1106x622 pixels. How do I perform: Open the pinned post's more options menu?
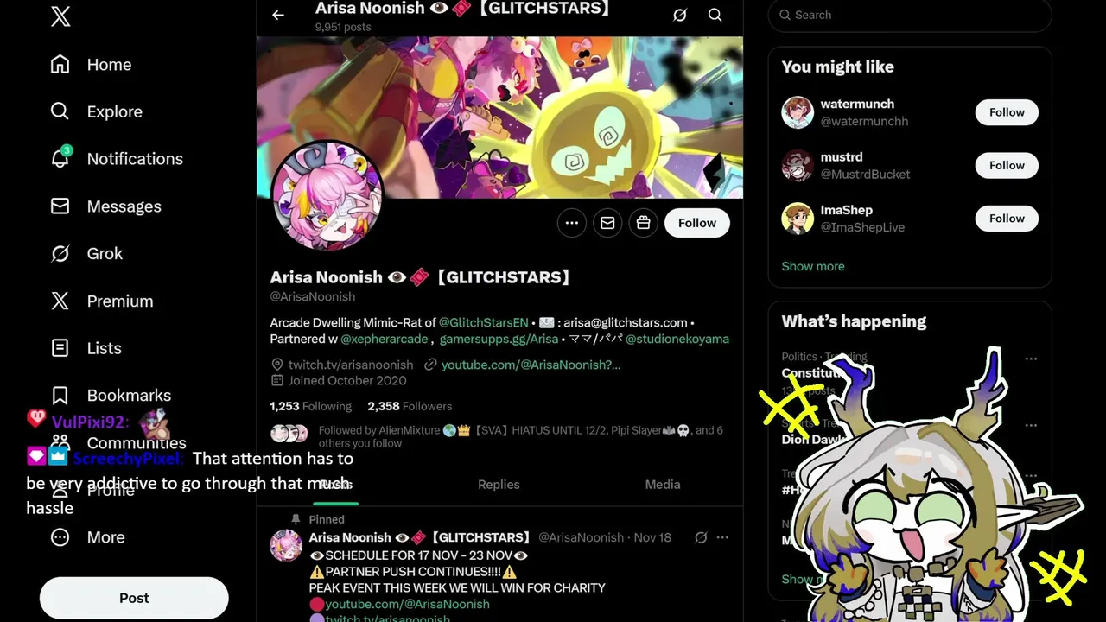coord(722,537)
